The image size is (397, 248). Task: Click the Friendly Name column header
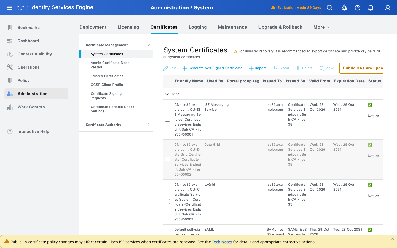coord(189,81)
